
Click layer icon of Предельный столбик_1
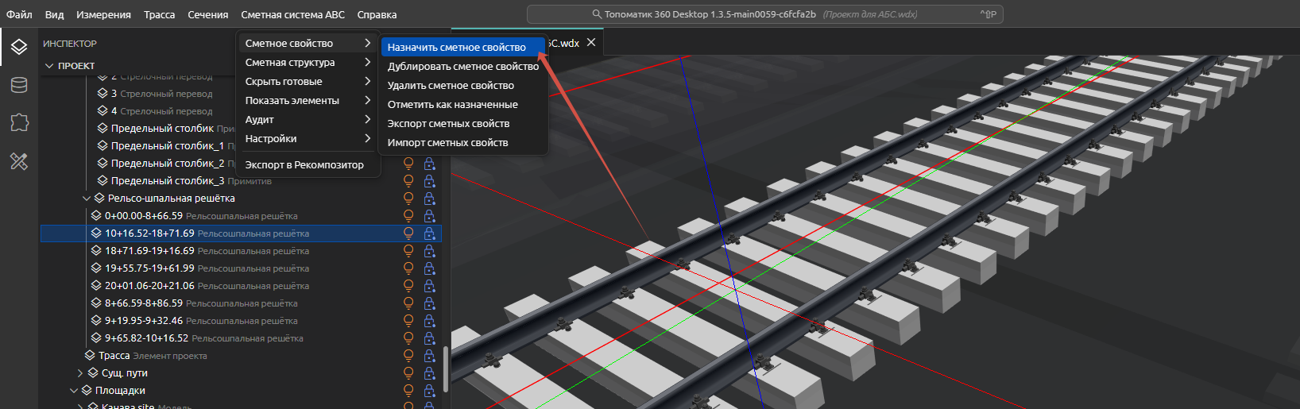click(103, 146)
